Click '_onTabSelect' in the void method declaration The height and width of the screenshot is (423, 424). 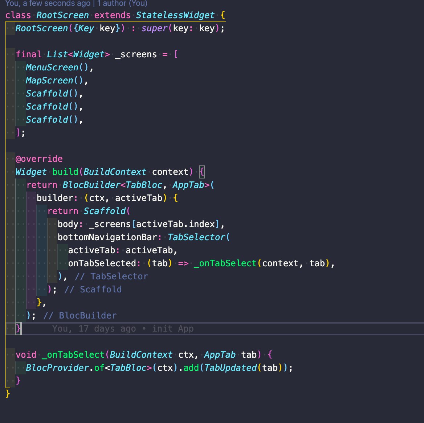pos(73,354)
